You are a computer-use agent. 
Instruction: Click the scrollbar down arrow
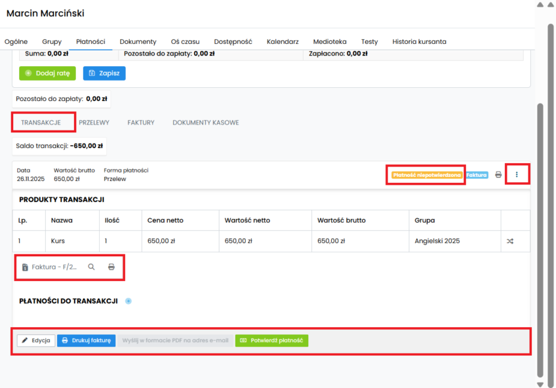tap(540, 384)
